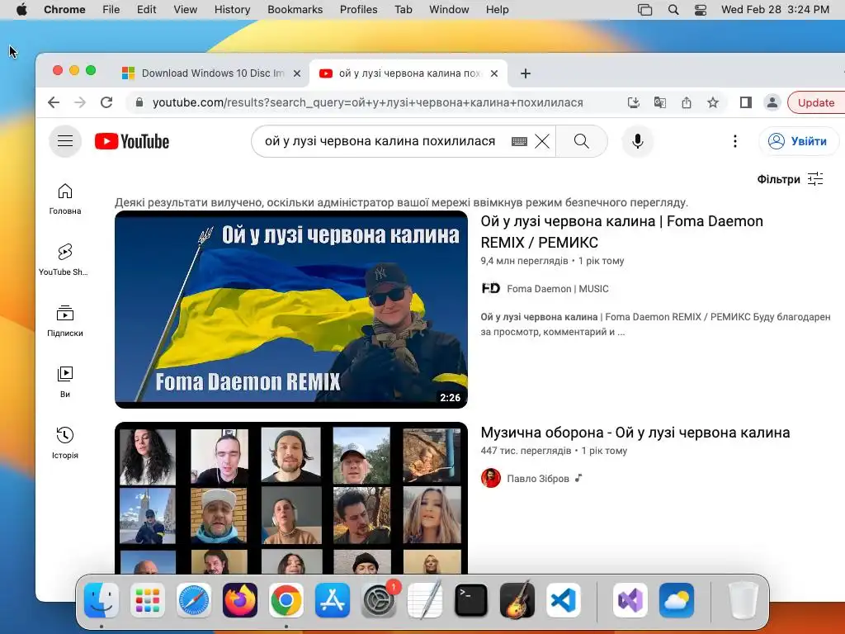Close the YouTube search results tab

click(x=493, y=73)
